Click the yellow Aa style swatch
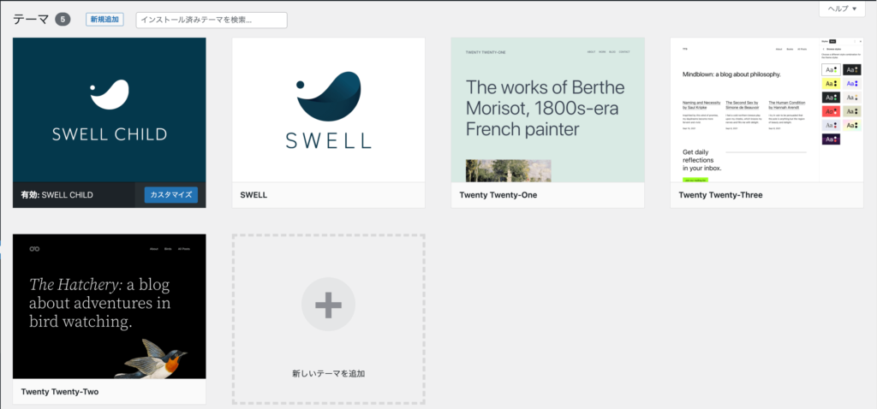Viewport: 877px width, 409px height. pyautogui.click(x=831, y=83)
